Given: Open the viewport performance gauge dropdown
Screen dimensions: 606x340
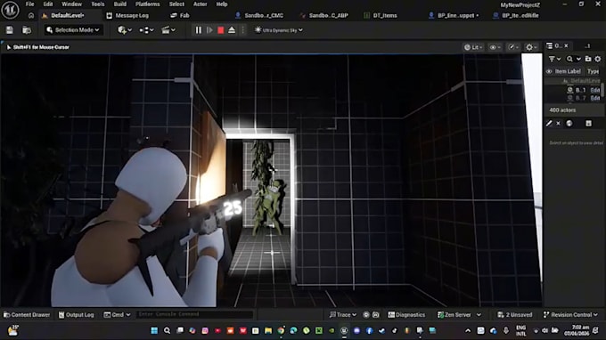Looking at the screenshot, I should tap(513, 47).
